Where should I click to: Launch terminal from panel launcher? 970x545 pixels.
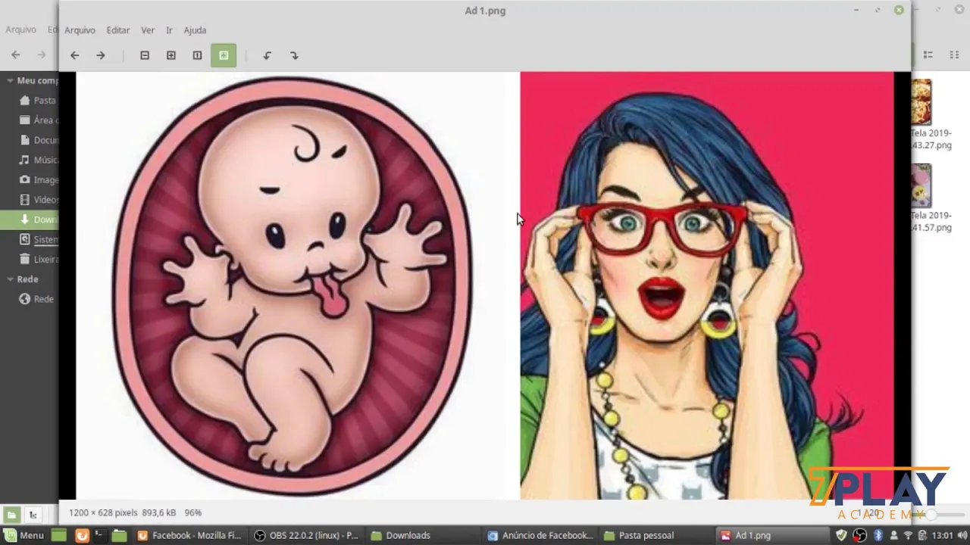click(99, 535)
